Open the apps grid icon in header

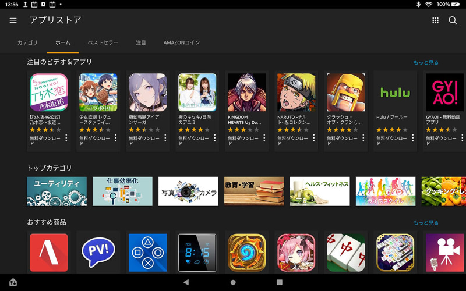[x=435, y=20]
